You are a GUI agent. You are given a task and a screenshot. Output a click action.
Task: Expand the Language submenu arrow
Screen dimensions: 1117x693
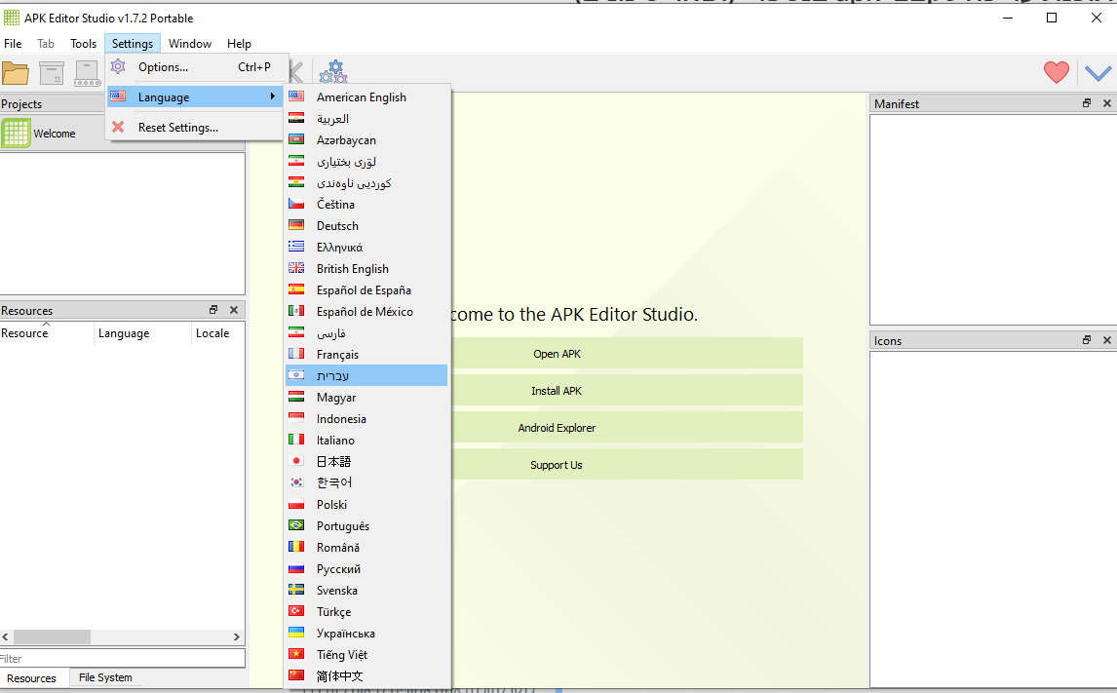click(x=273, y=96)
